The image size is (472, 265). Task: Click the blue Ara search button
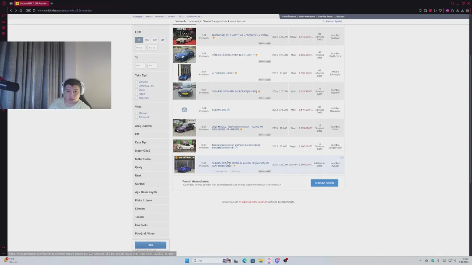coord(150,245)
